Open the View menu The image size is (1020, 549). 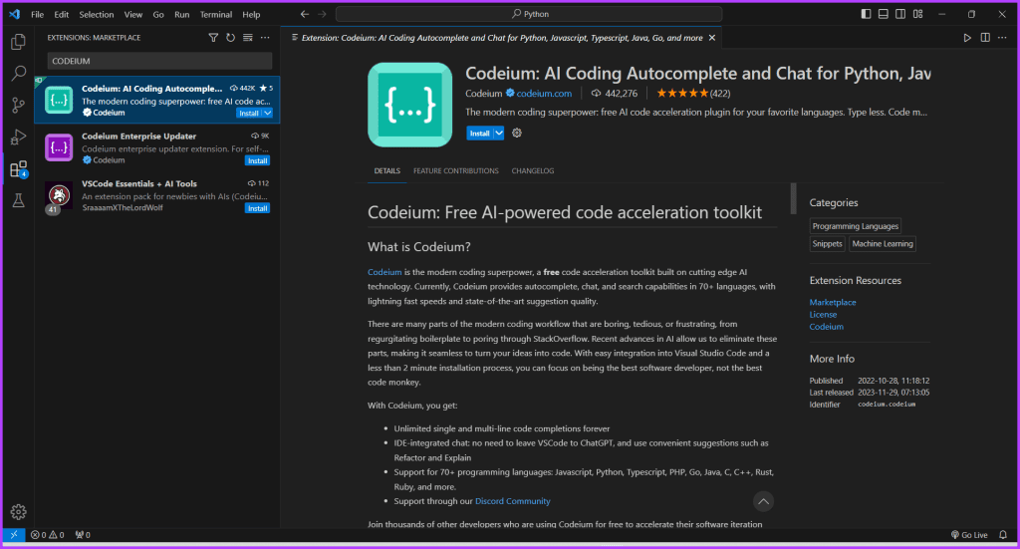[x=133, y=14]
